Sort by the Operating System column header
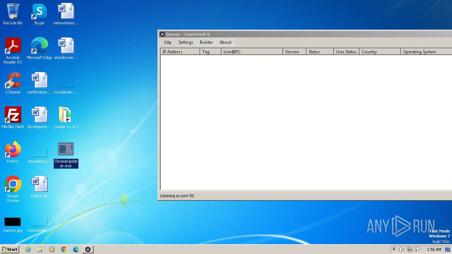The image size is (452, 254). pyautogui.click(x=426, y=52)
